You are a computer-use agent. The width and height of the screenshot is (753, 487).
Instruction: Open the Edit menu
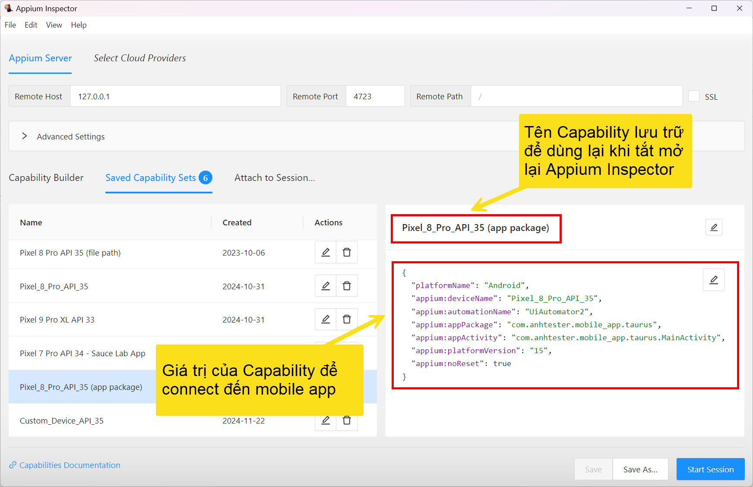[31, 25]
